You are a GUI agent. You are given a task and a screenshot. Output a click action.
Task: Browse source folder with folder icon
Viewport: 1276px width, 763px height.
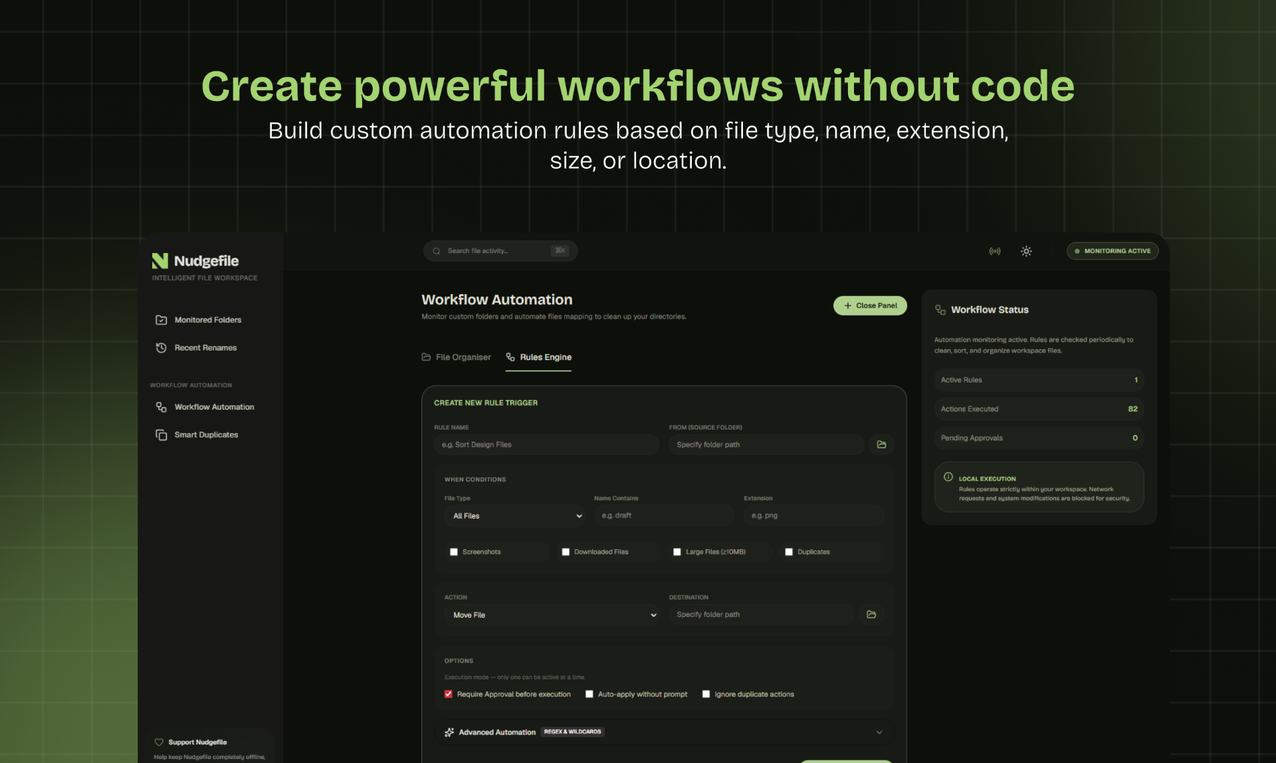click(882, 445)
